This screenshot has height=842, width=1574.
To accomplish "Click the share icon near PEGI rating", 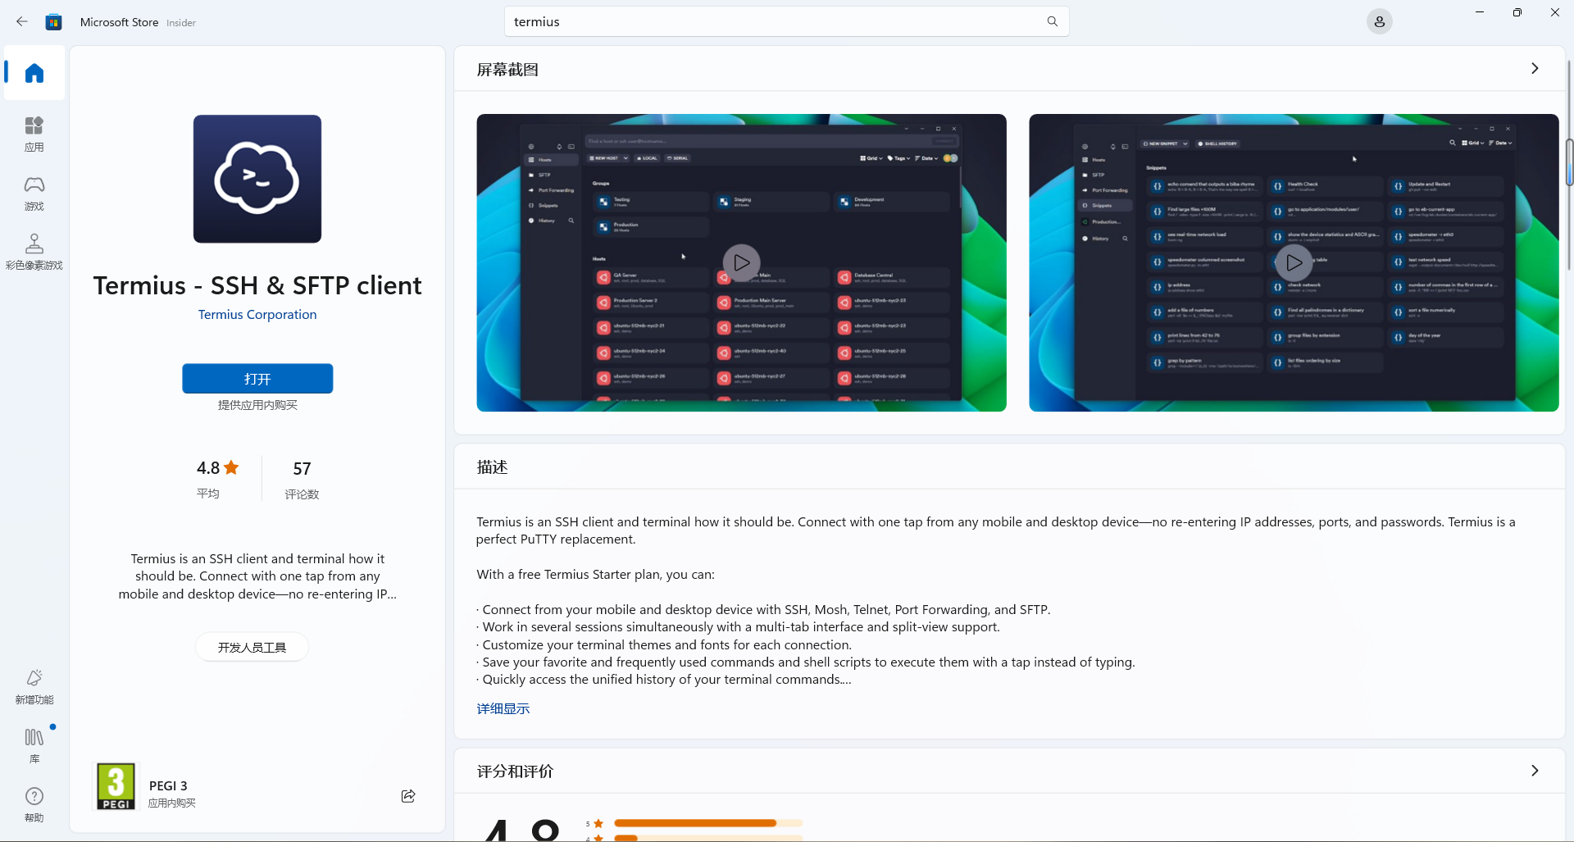I will (408, 795).
